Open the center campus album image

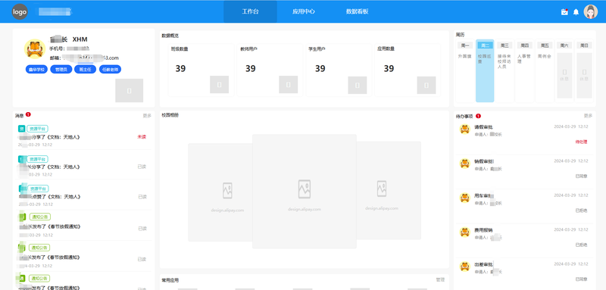pyautogui.click(x=305, y=191)
